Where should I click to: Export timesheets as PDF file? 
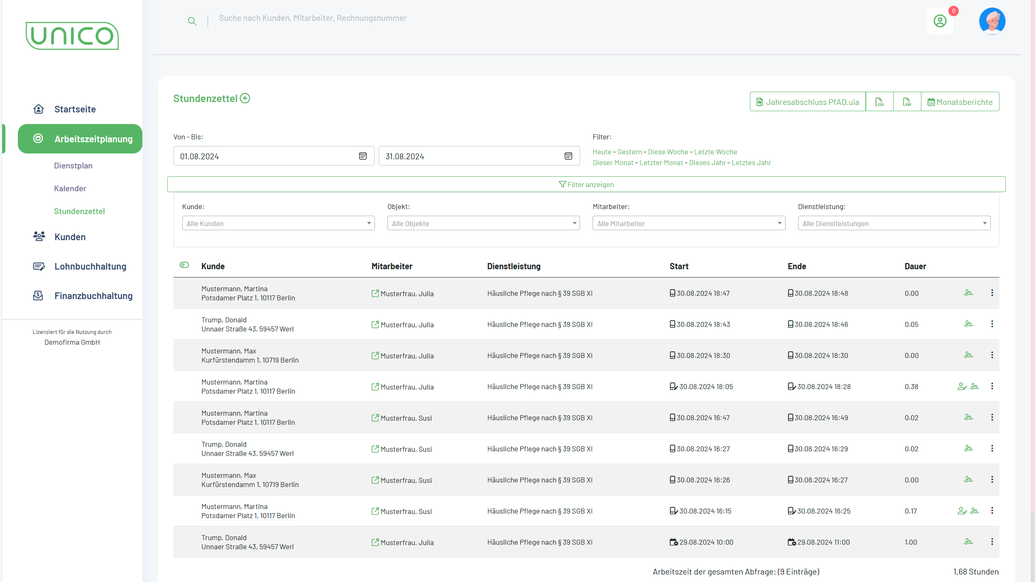click(907, 102)
